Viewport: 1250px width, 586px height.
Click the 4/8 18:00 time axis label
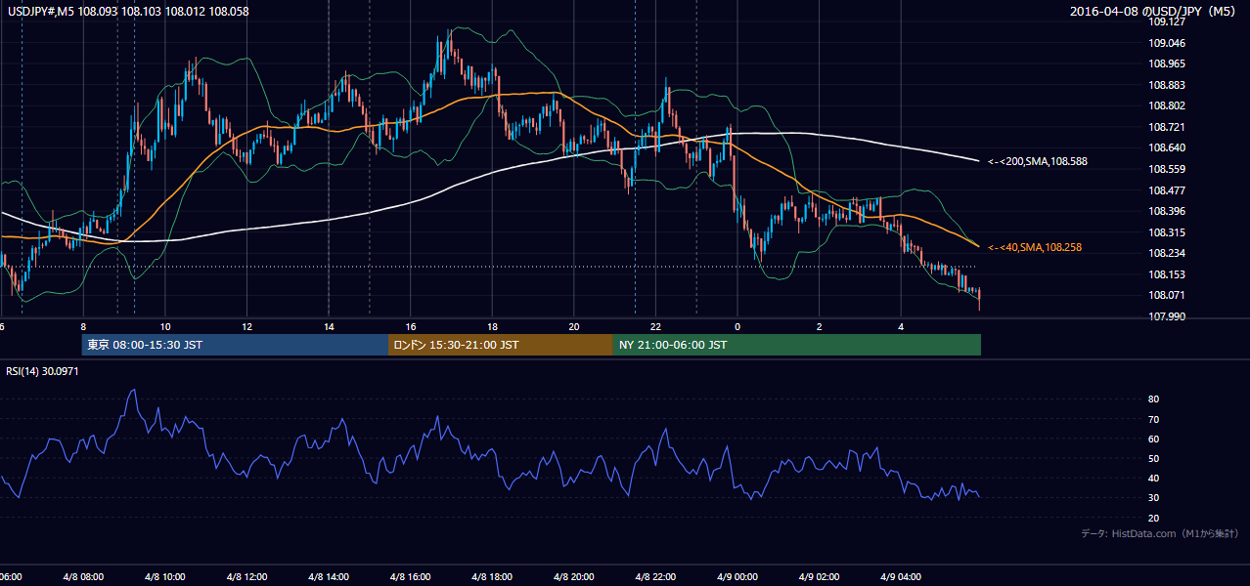pos(492,576)
